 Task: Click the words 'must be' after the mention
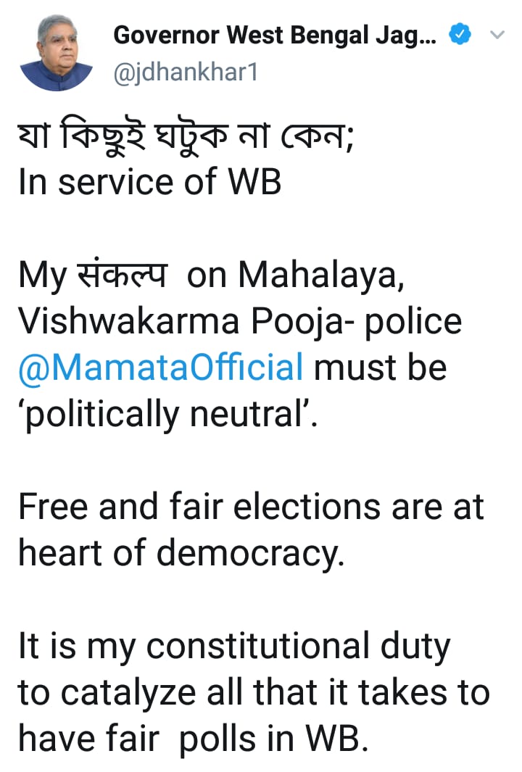(380, 368)
